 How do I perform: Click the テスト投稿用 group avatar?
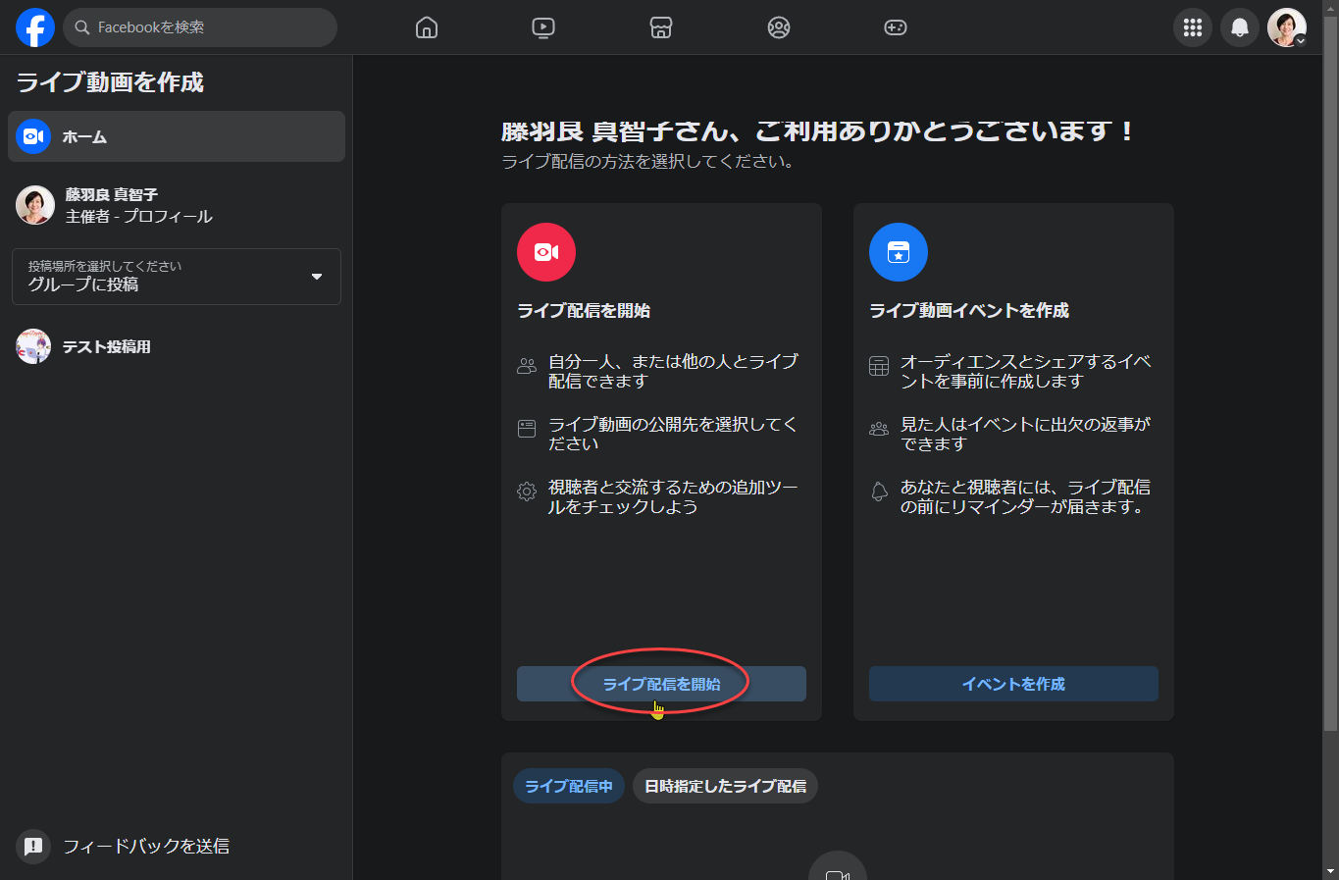click(x=33, y=346)
